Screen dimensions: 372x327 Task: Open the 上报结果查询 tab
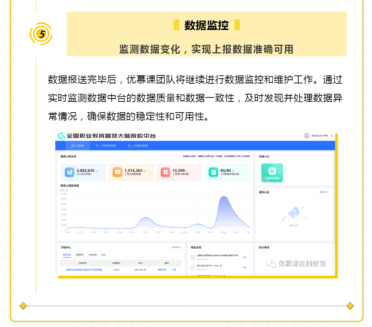106,146
